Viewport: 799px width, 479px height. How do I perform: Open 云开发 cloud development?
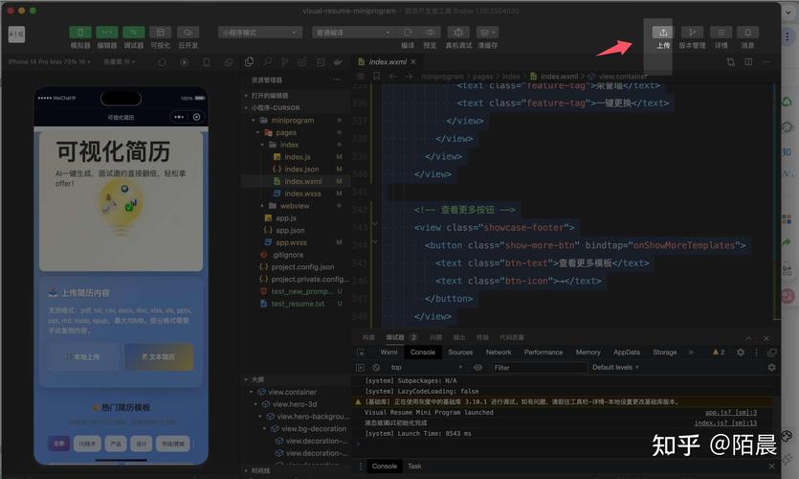click(188, 33)
